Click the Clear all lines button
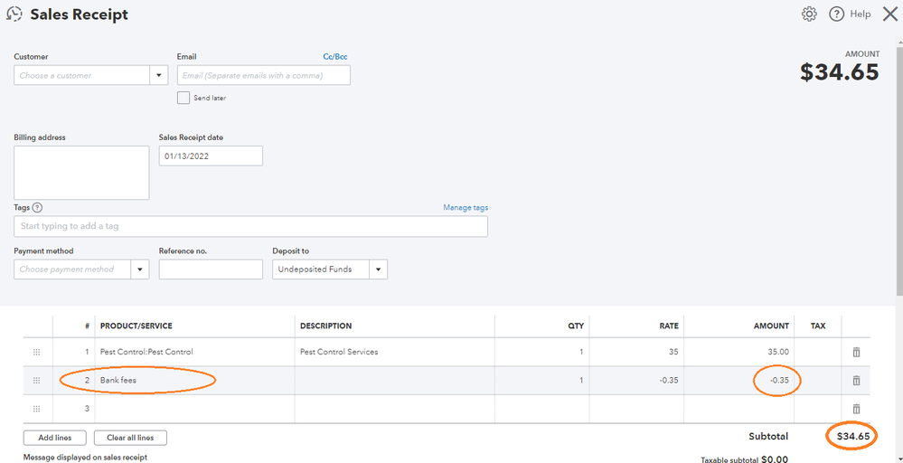 click(x=130, y=438)
